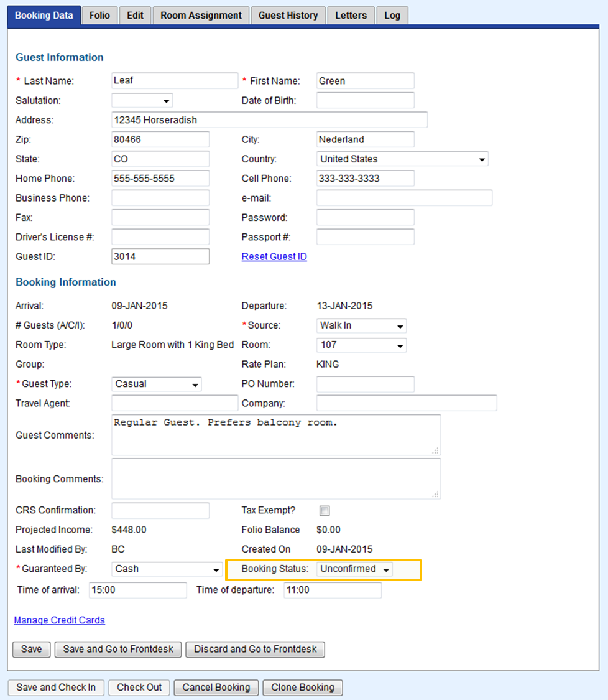Open the Guaranteed By dropdown
Screen dimensions: 608x700
pos(167,569)
